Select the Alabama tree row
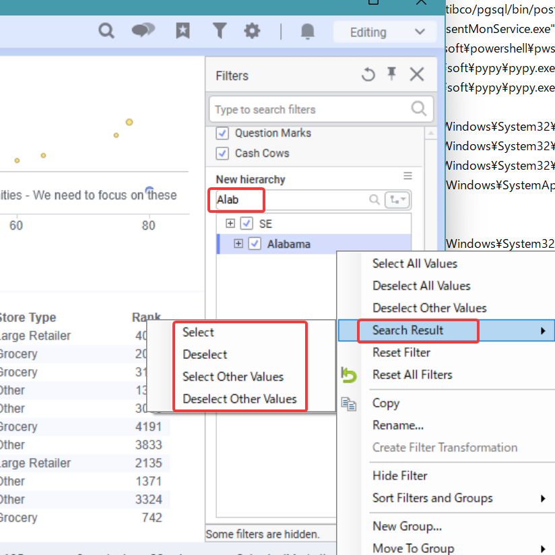 pyautogui.click(x=314, y=244)
